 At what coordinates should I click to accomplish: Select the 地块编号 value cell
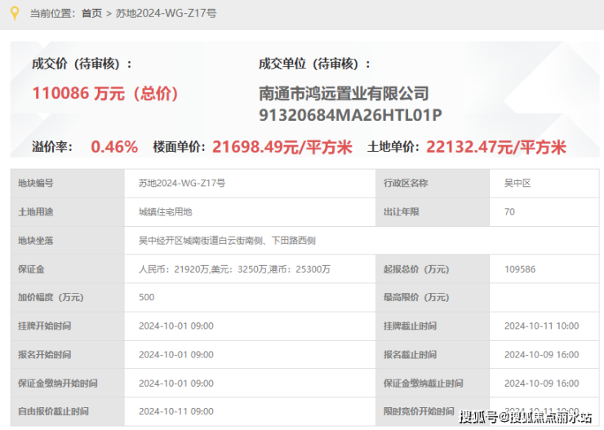(x=250, y=184)
